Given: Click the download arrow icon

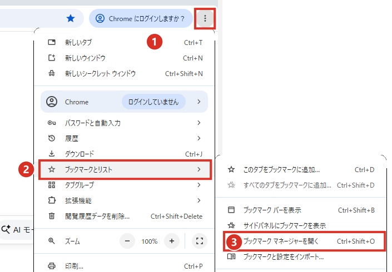Looking at the screenshot, I should (52, 153).
